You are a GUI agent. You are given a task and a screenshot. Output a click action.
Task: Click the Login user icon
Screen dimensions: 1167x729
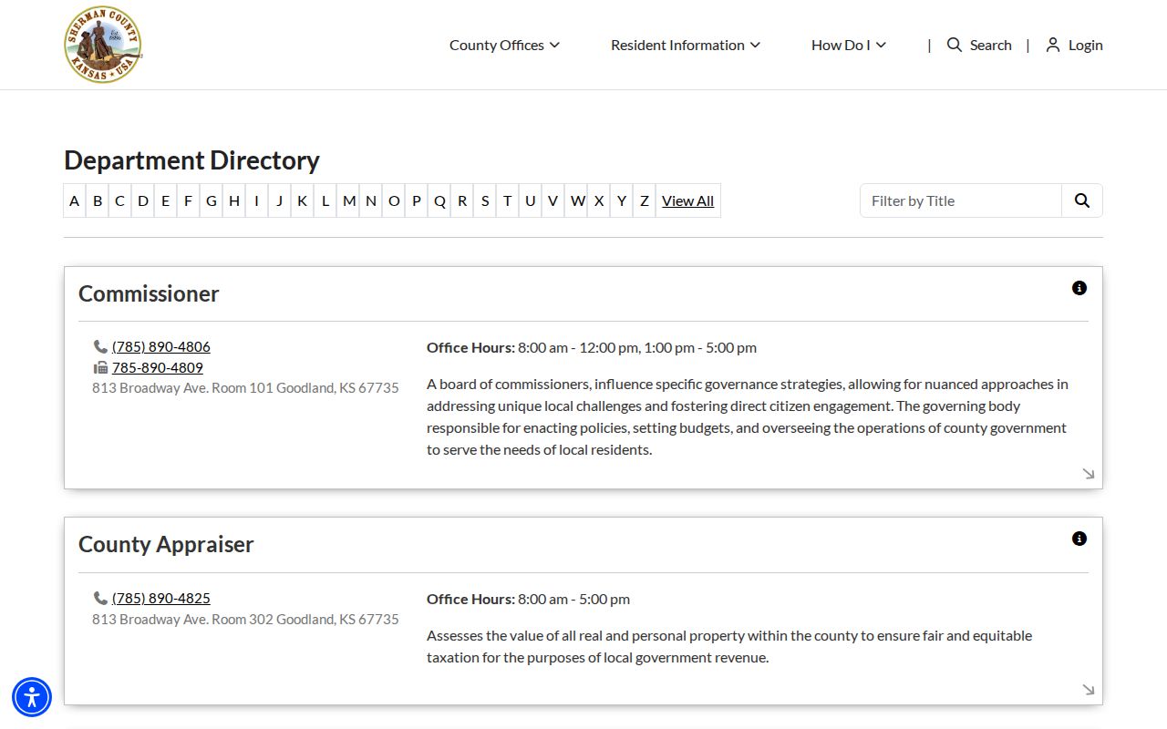point(1053,45)
